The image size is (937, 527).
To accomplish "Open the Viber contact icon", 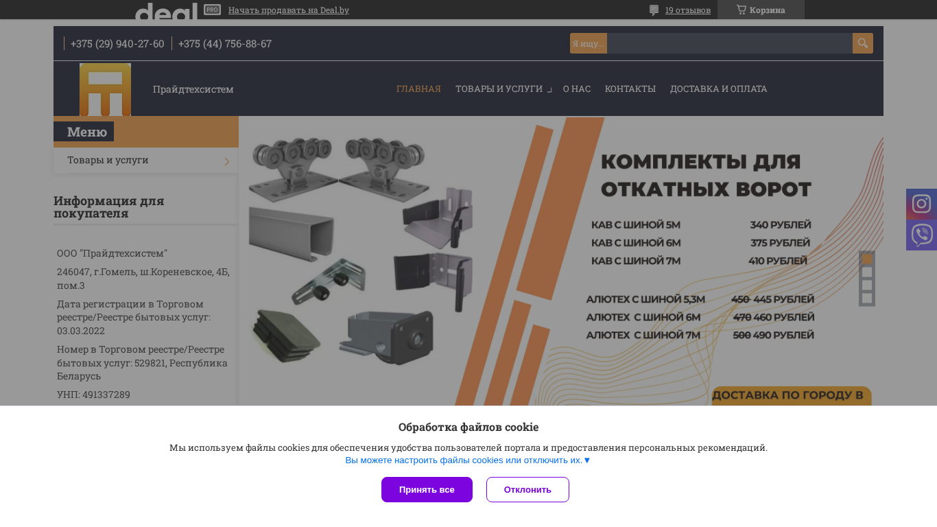I will [x=921, y=235].
